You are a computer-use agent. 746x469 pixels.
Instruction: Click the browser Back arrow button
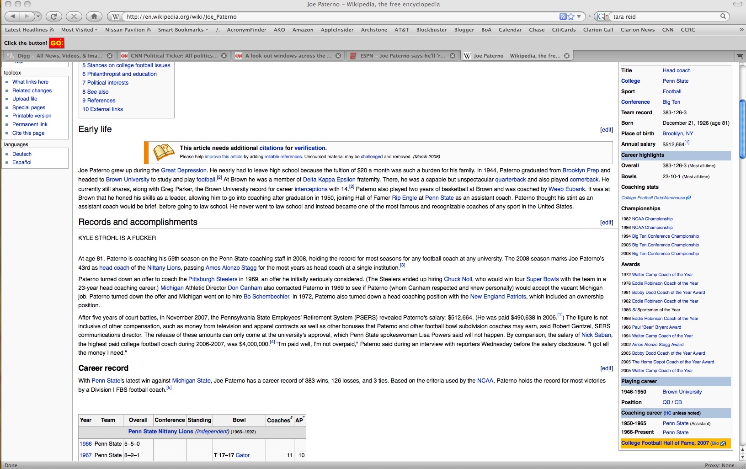(x=13, y=16)
